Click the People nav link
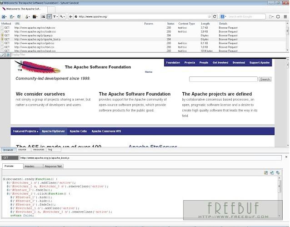This screenshot has width=290, height=227. point(204,63)
